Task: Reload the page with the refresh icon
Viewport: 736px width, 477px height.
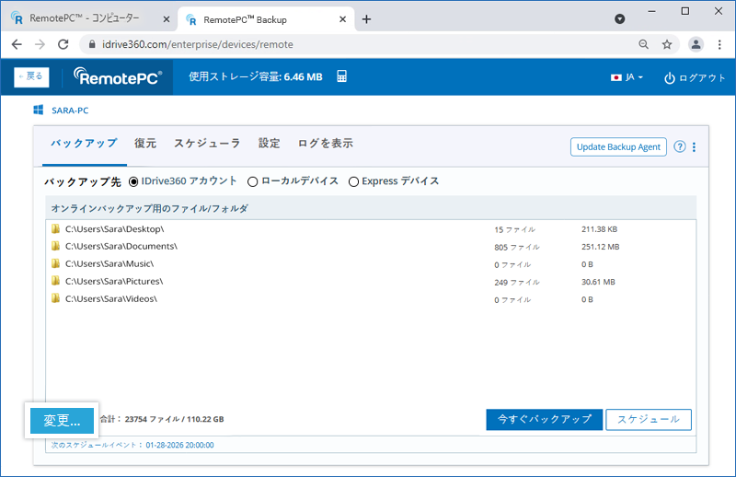Action: 63,44
